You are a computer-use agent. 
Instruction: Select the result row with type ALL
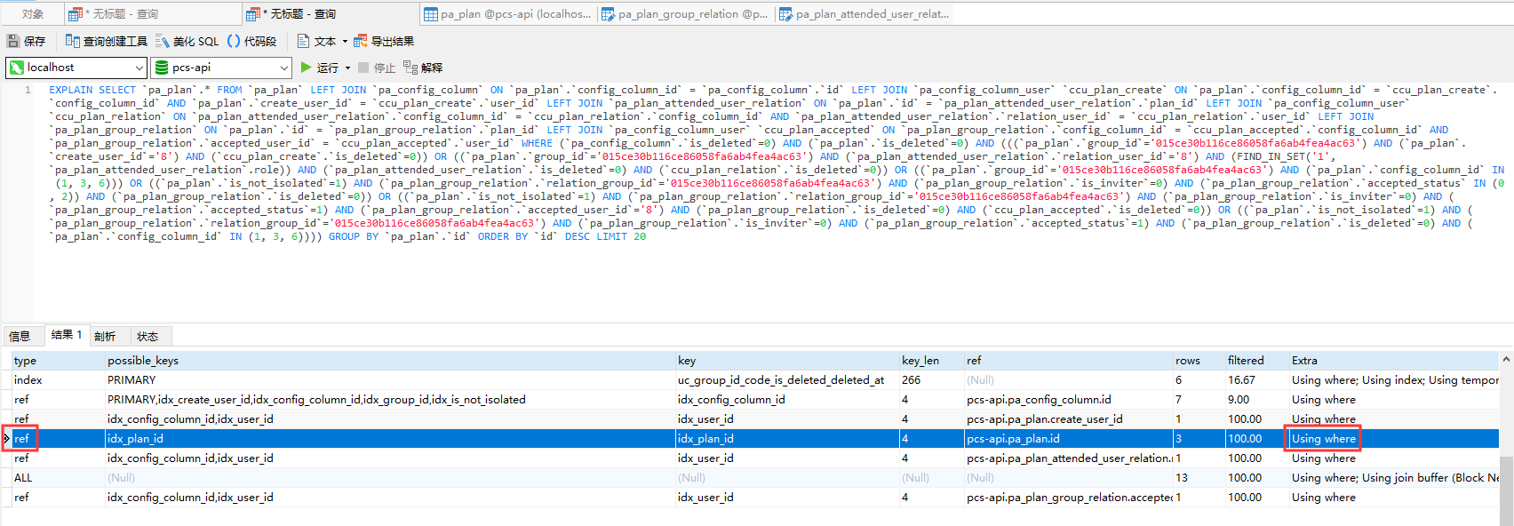coord(23,477)
